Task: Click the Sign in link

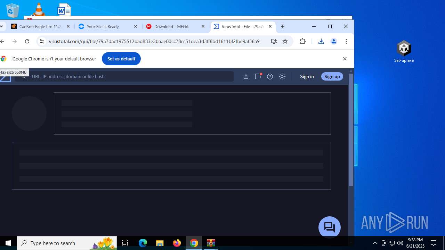Action: pos(307,76)
